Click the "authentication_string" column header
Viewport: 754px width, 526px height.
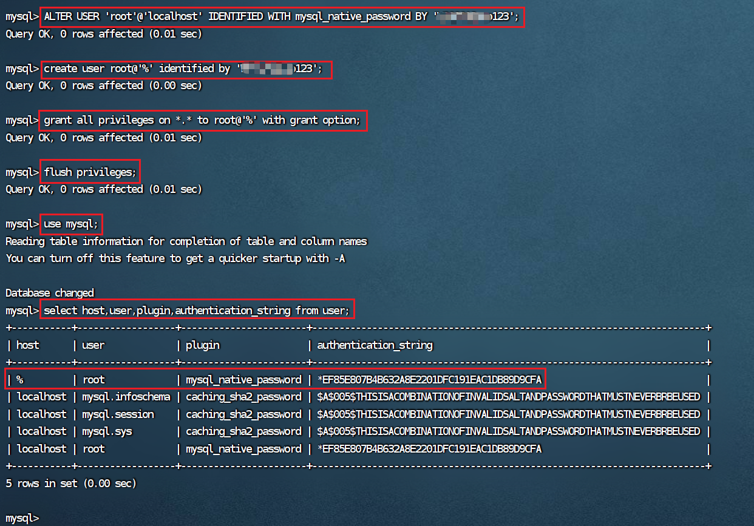pyautogui.click(x=375, y=345)
